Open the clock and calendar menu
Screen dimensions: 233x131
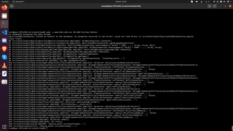[x=121, y=2]
